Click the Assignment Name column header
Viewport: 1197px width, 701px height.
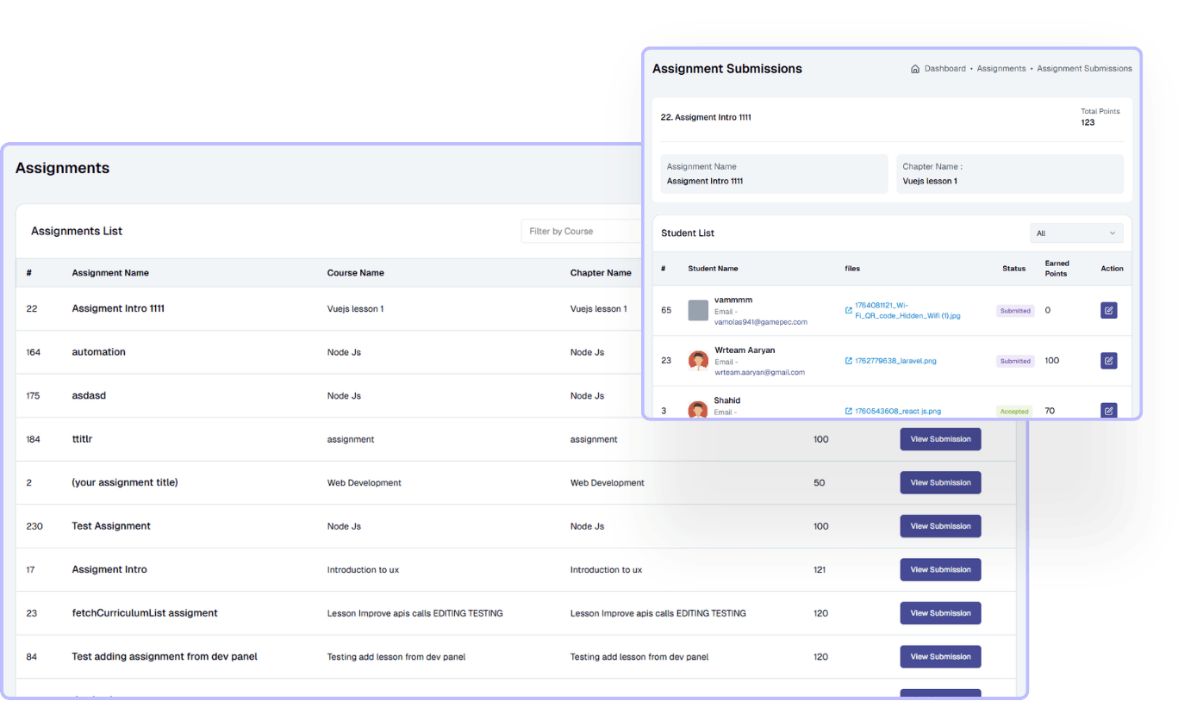110,273
